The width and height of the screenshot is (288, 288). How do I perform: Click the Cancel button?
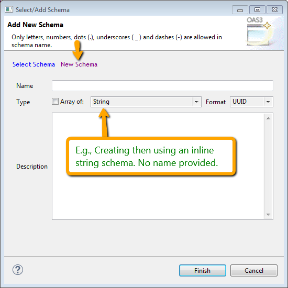(254, 270)
